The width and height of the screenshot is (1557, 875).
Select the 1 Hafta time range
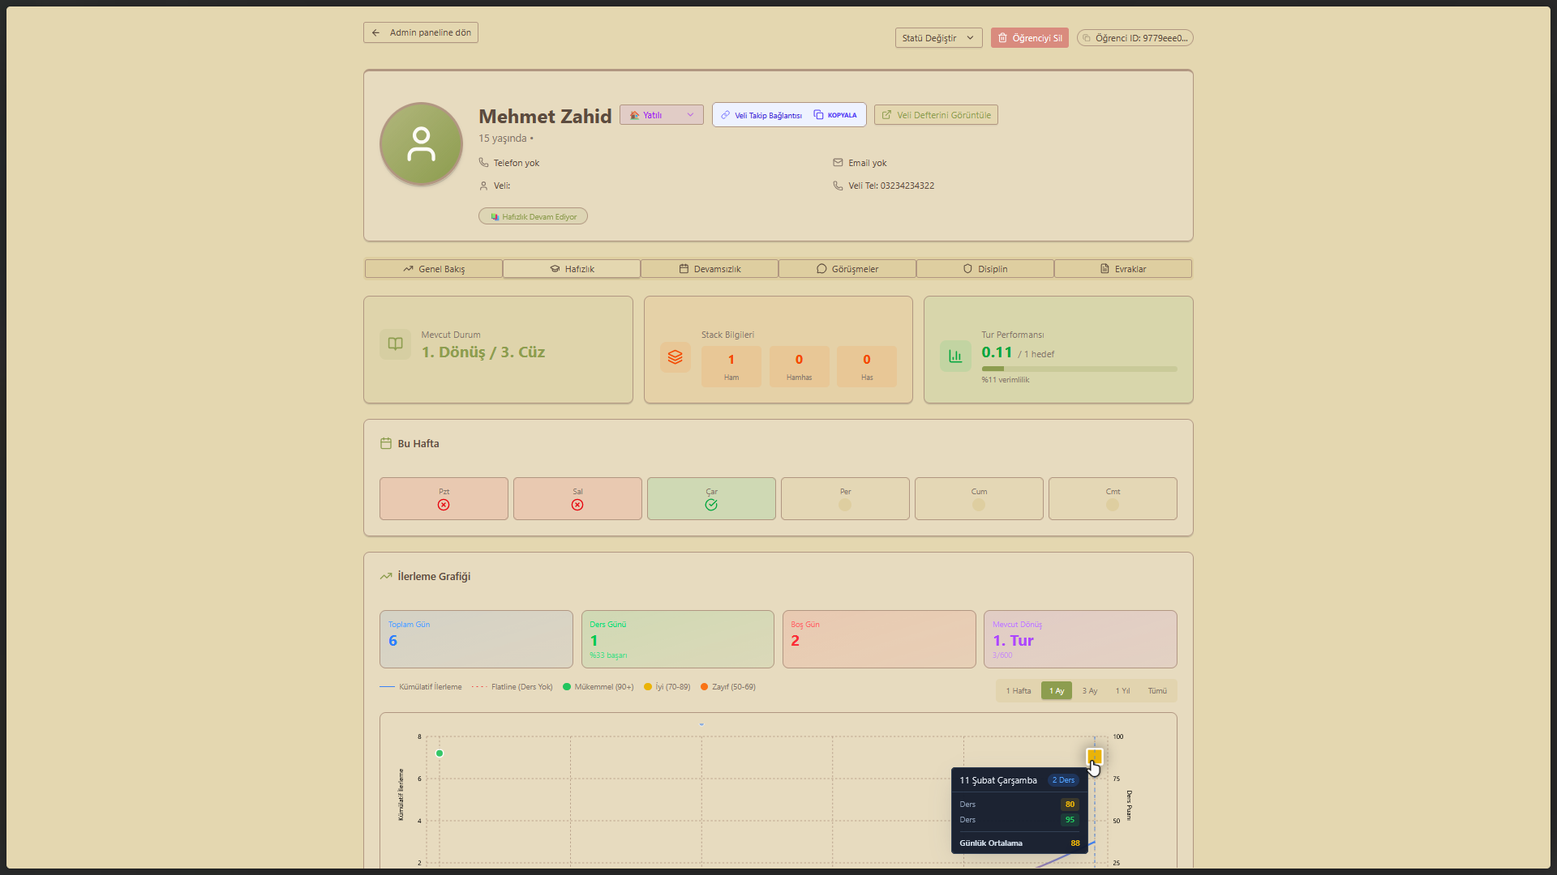(x=1019, y=691)
